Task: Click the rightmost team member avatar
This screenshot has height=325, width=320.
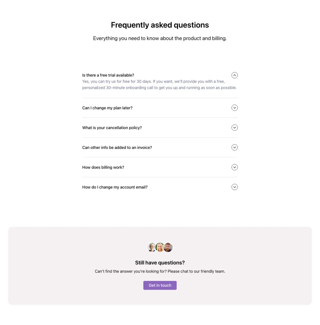Action: click(x=168, y=247)
